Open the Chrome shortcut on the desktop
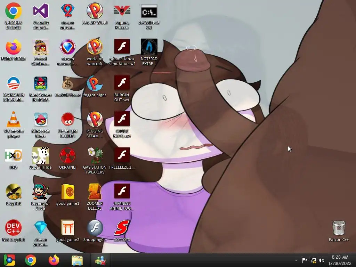356x267 pixels. point(14,16)
